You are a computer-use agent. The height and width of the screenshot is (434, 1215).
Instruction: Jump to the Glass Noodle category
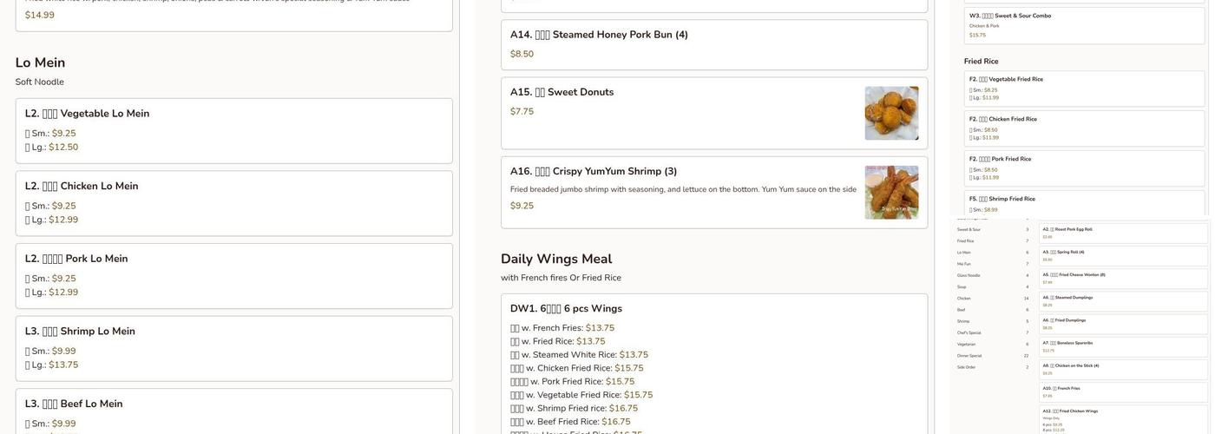coord(969,275)
